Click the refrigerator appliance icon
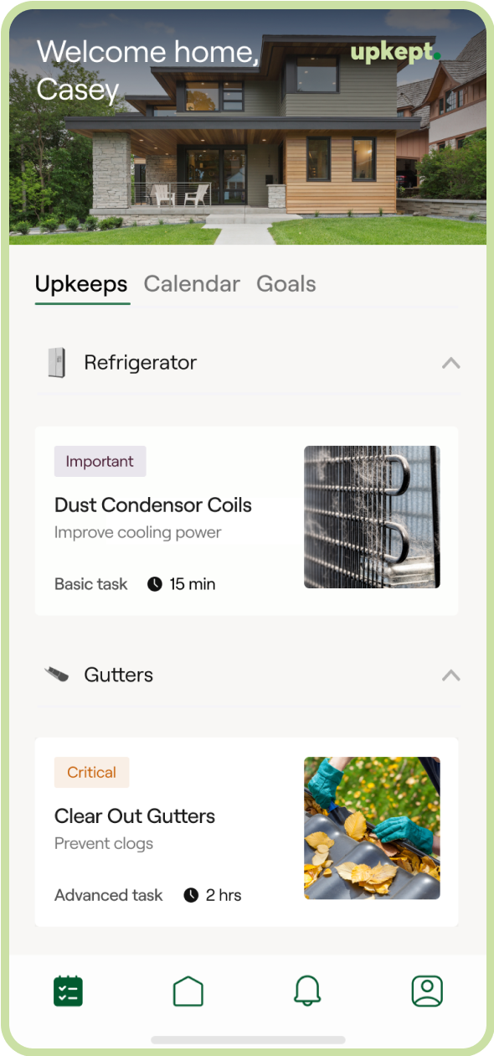Image resolution: width=494 pixels, height=1056 pixels. pyautogui.click(x=56, y=363)
